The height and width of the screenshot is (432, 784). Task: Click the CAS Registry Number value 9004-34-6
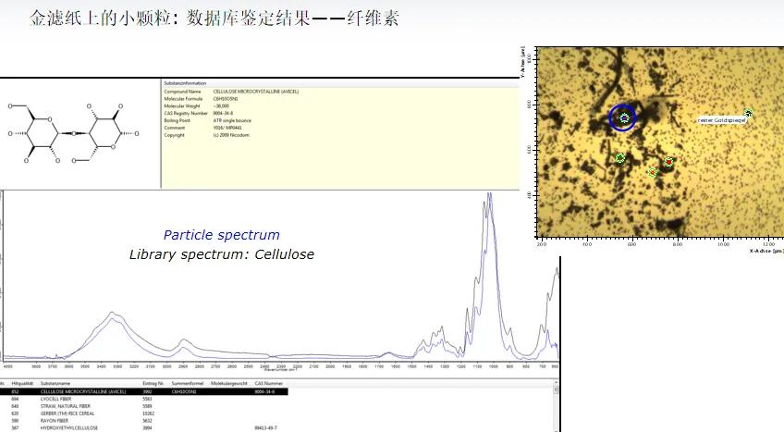point(223,114)
